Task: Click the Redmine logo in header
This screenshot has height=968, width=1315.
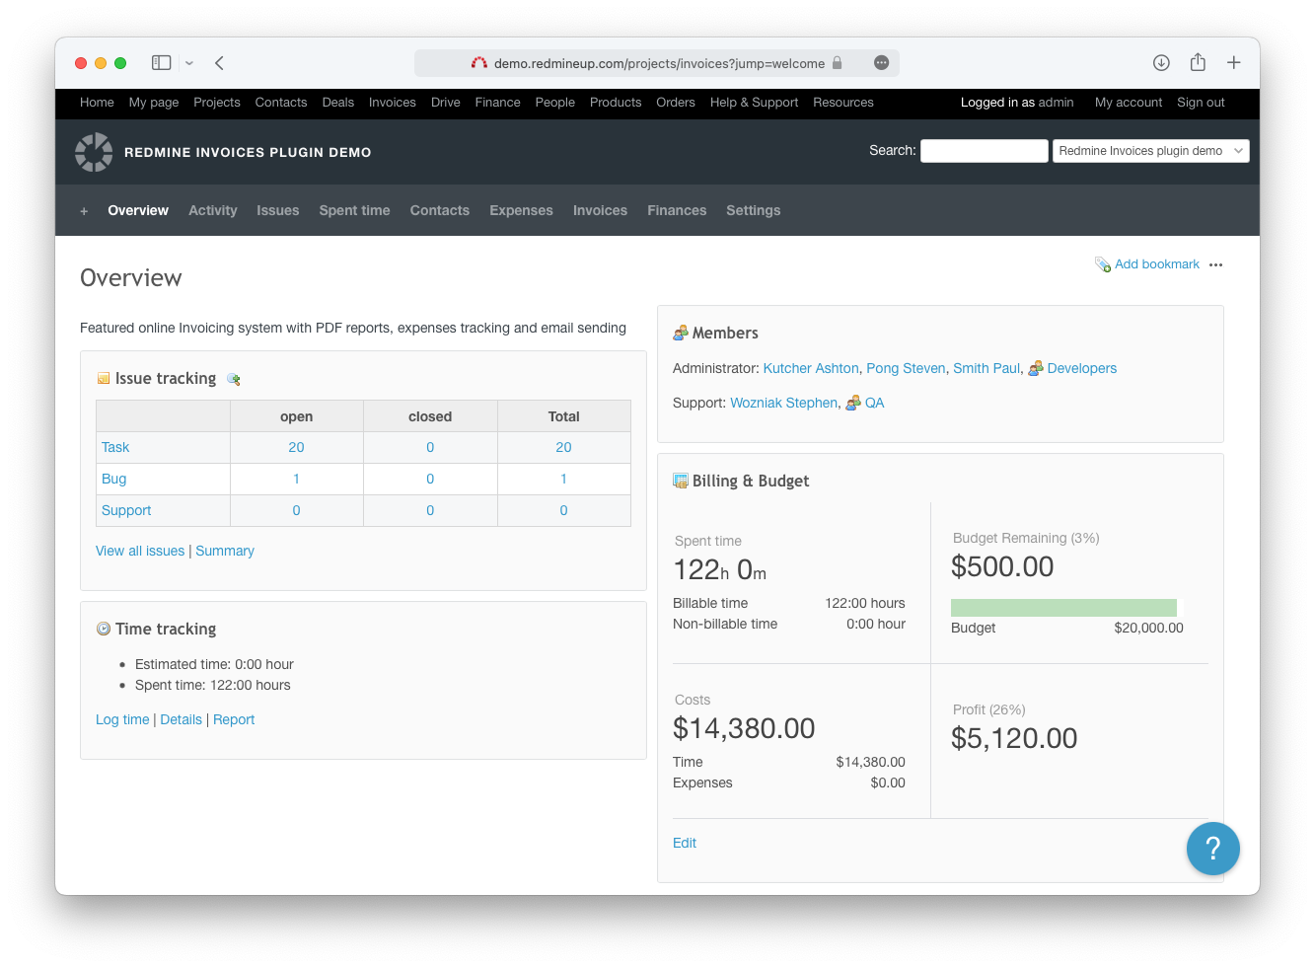Action: pyautogui.click(x=94, y=152)
